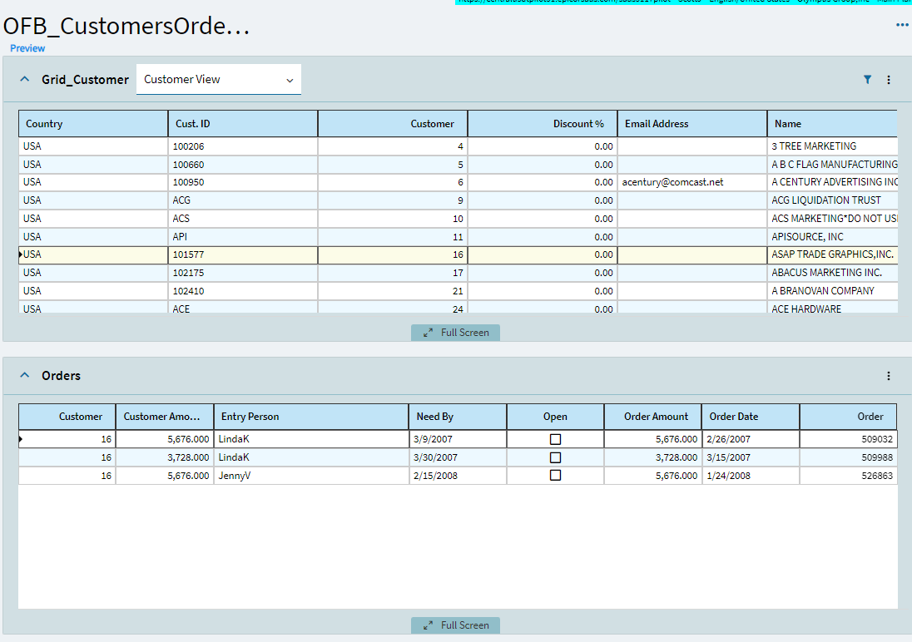Select ACE HARDWARE name cell
Image resolution: width=912 pixels, height=642 pixels.
pos(832,308)
